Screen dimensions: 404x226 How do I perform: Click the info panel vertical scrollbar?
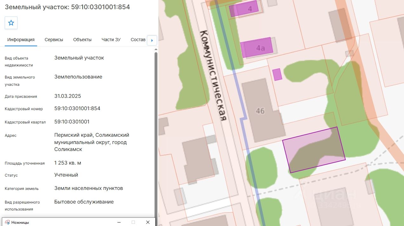(x=156, y=133)
